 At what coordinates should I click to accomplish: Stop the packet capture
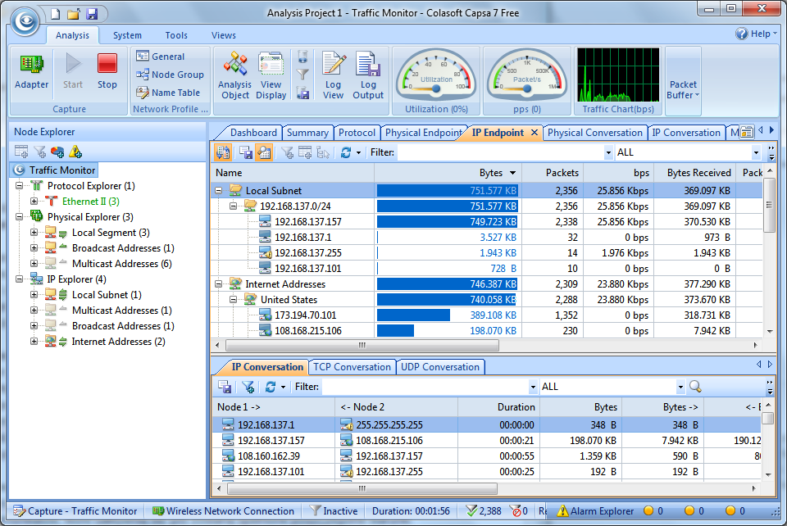(x=107, y=72)
